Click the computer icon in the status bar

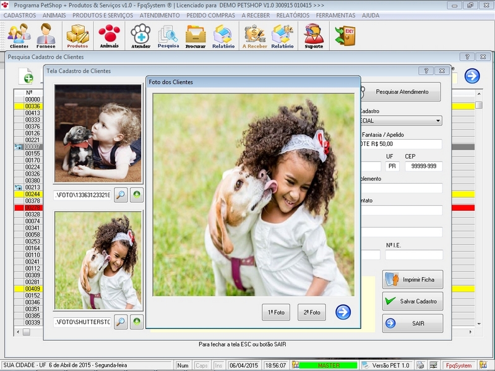[434, 365]
